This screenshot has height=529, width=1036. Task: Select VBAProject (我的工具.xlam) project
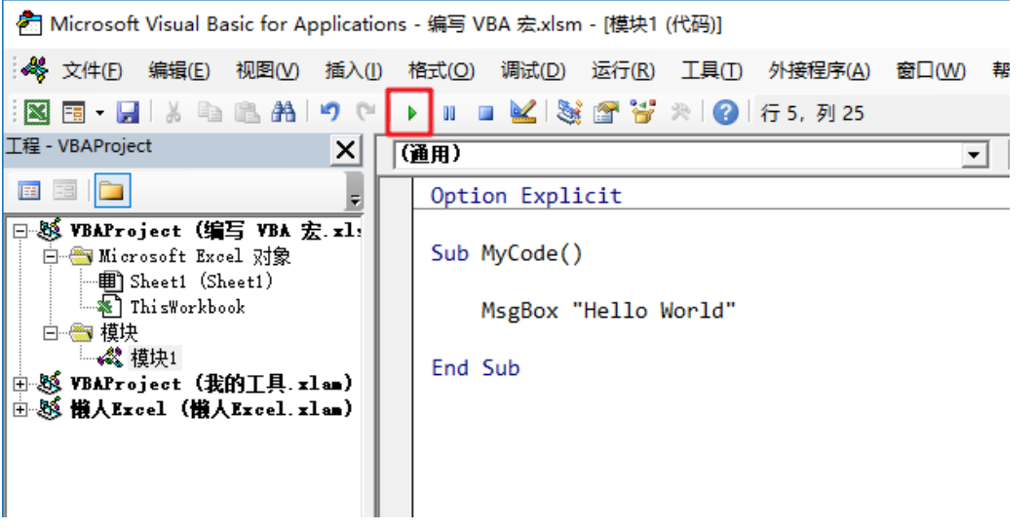[211, 384]
